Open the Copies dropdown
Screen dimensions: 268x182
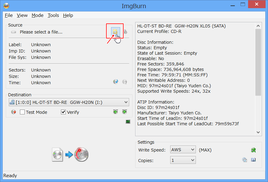pos(183,160)
